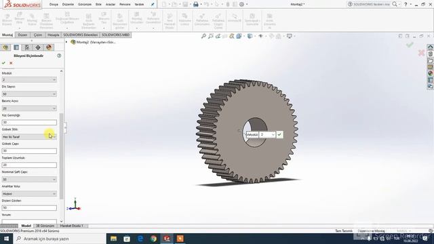Viewport: 434px width, 244px height.
Task: Open Chrome from the taskbar
Action: tap(154, 239)
